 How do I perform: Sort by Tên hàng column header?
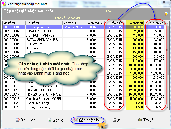tap(44, 23)
